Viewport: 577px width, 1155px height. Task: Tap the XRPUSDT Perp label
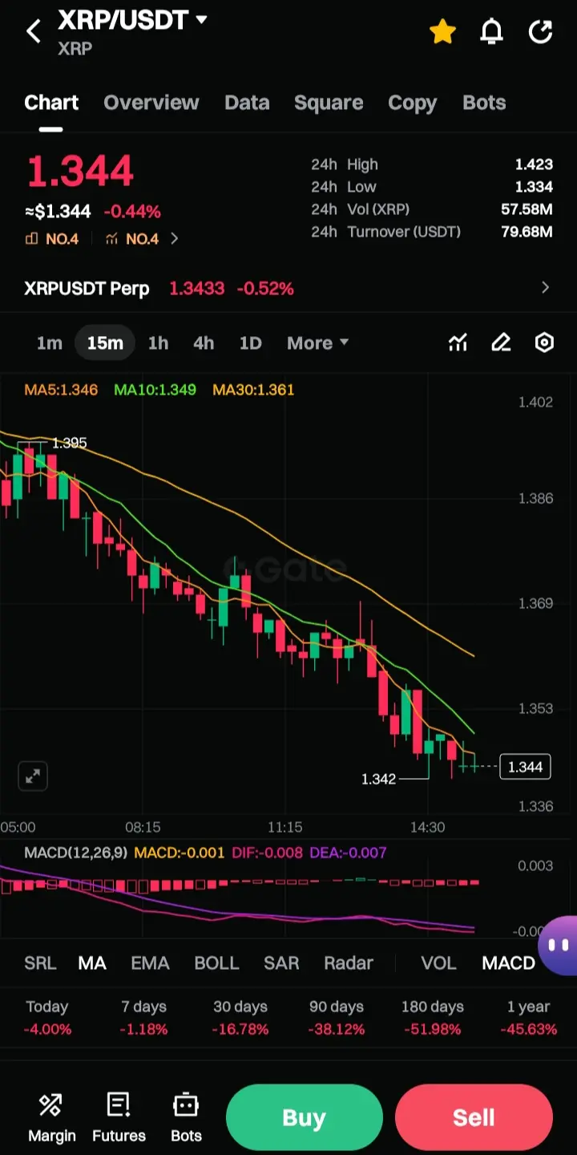coord(87,288)
